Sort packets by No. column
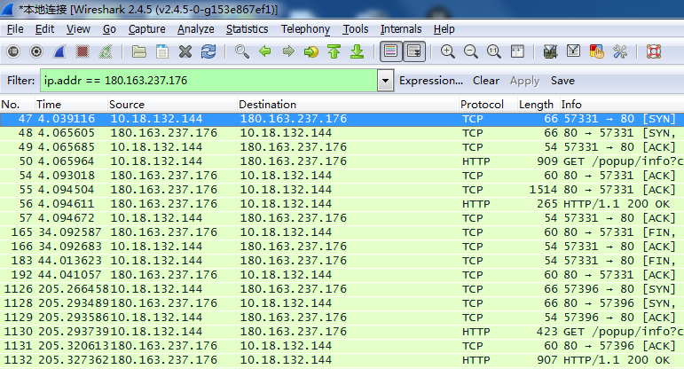This screenshot has height=369, width=684. 18,105
